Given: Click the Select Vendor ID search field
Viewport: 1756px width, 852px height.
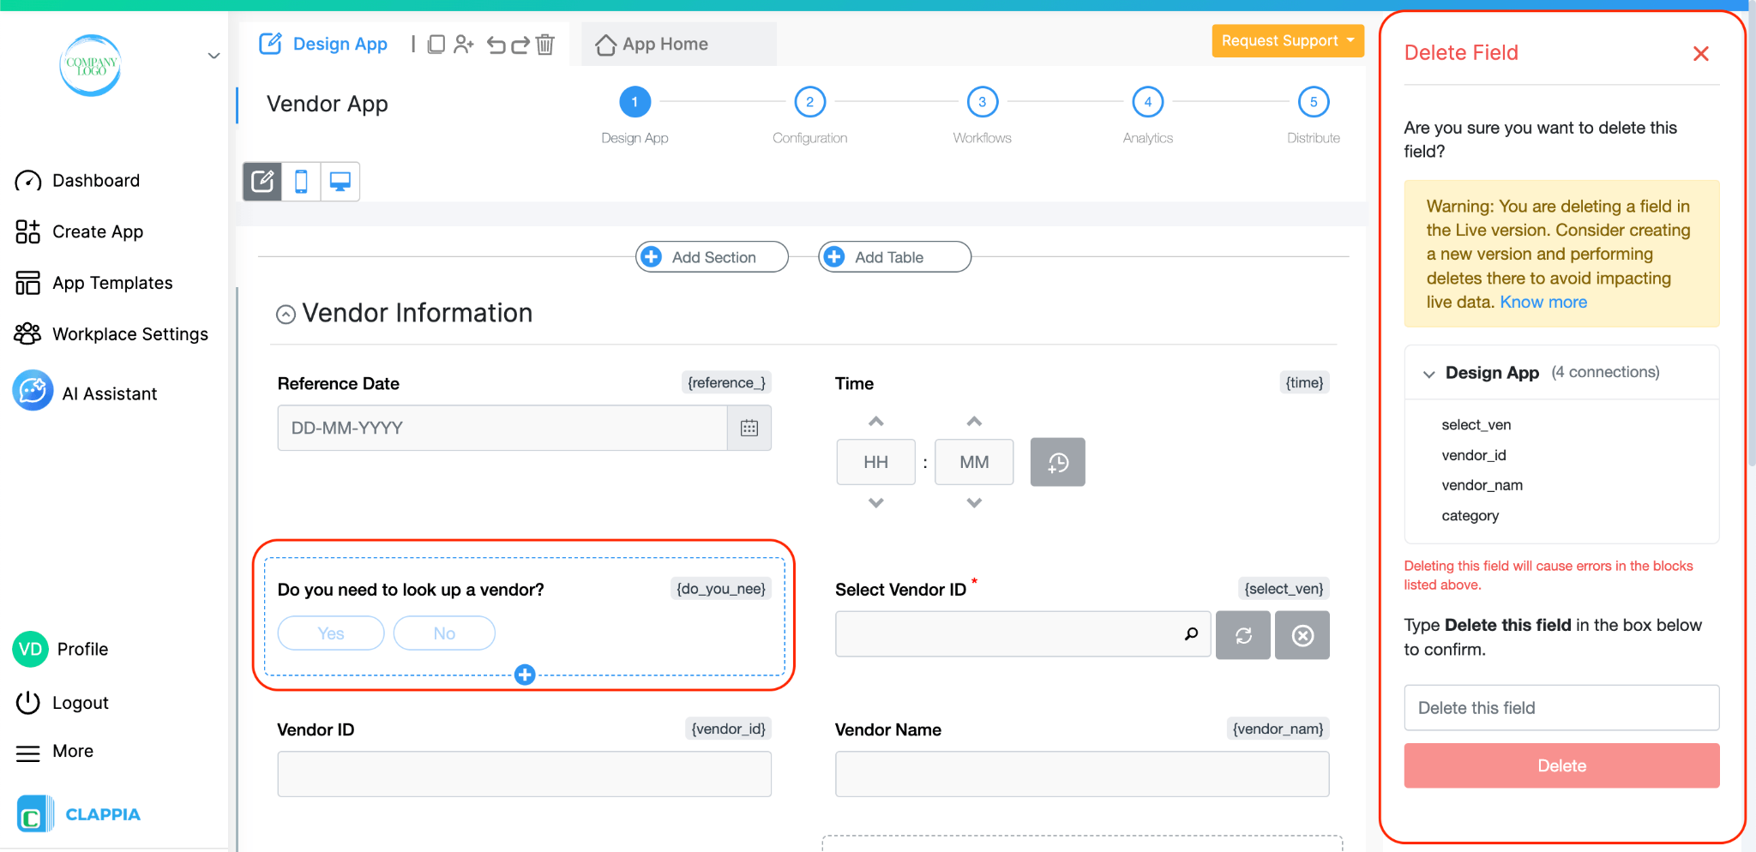Looking at the screenshot, I should point(1023,634).
